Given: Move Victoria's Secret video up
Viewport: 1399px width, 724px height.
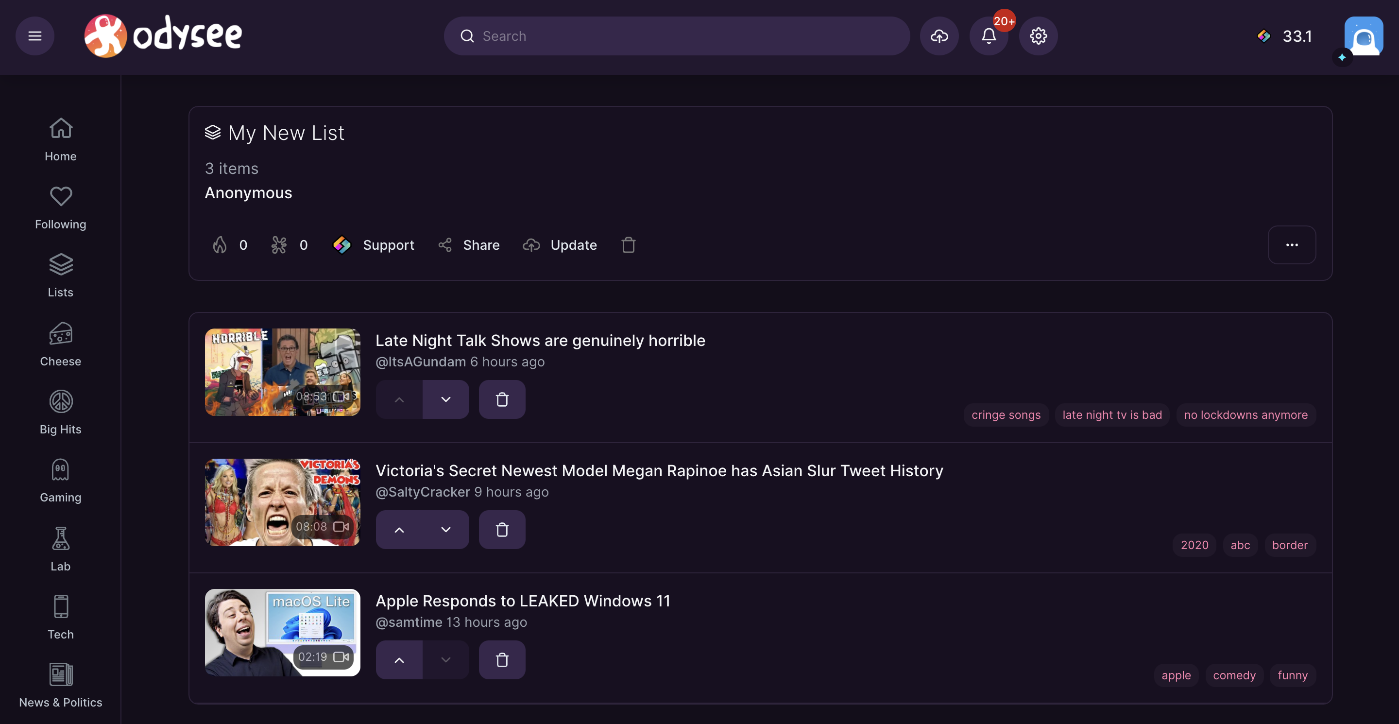Looking at the screenshot, I should click(399, 530).
